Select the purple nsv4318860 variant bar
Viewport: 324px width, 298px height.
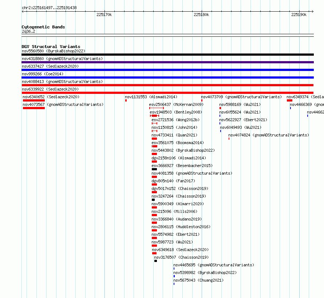tap(167, 62)
